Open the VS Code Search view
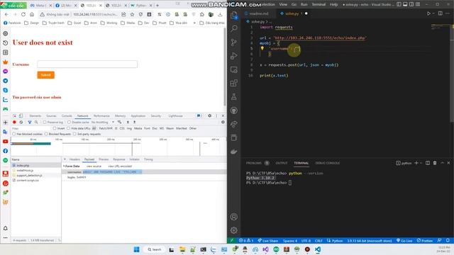This screenshot has height=255, width=454. click(x=234, y=28)
